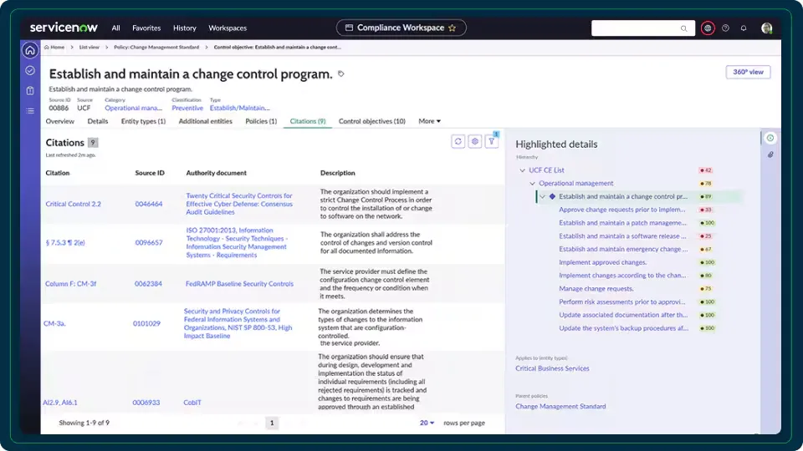803x451 pixels.
Task: Refresh the Citations list
Action: 458,142
